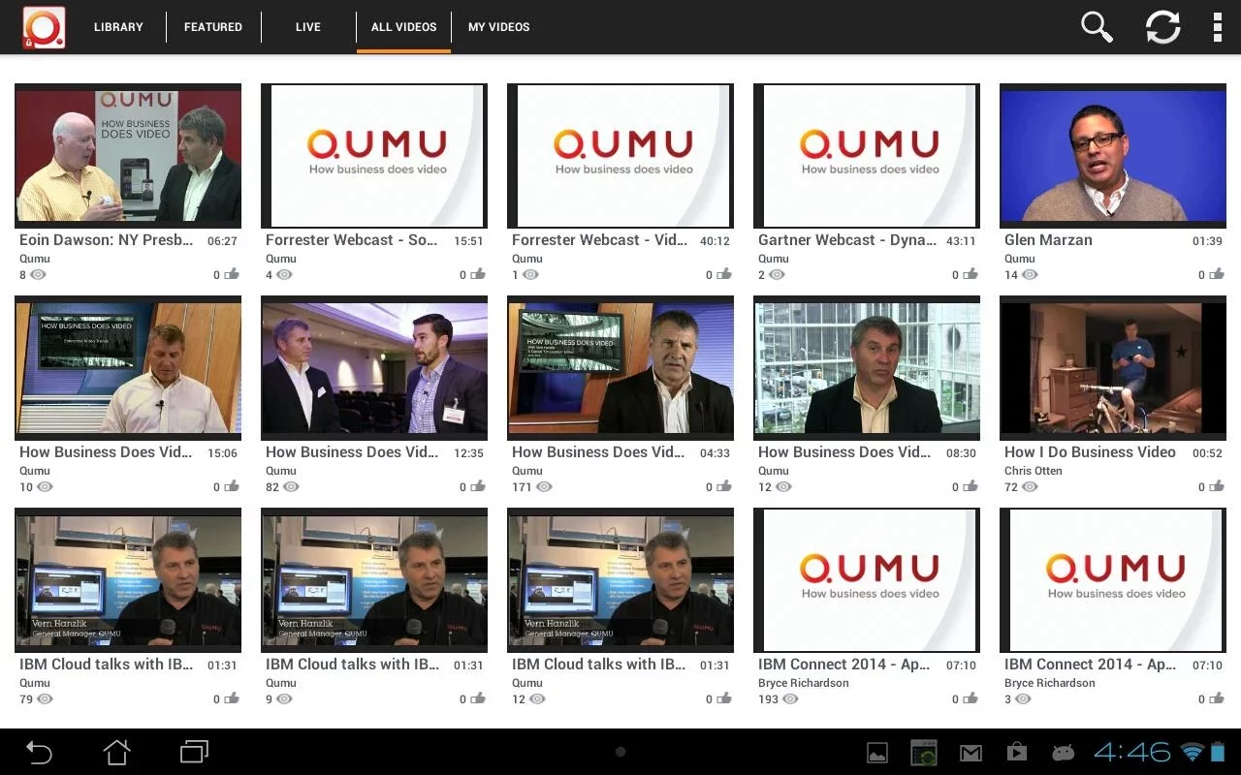Tap the Wi-Fi status icon
This screenshot has height=775, width=1241.
(1193, 752)
